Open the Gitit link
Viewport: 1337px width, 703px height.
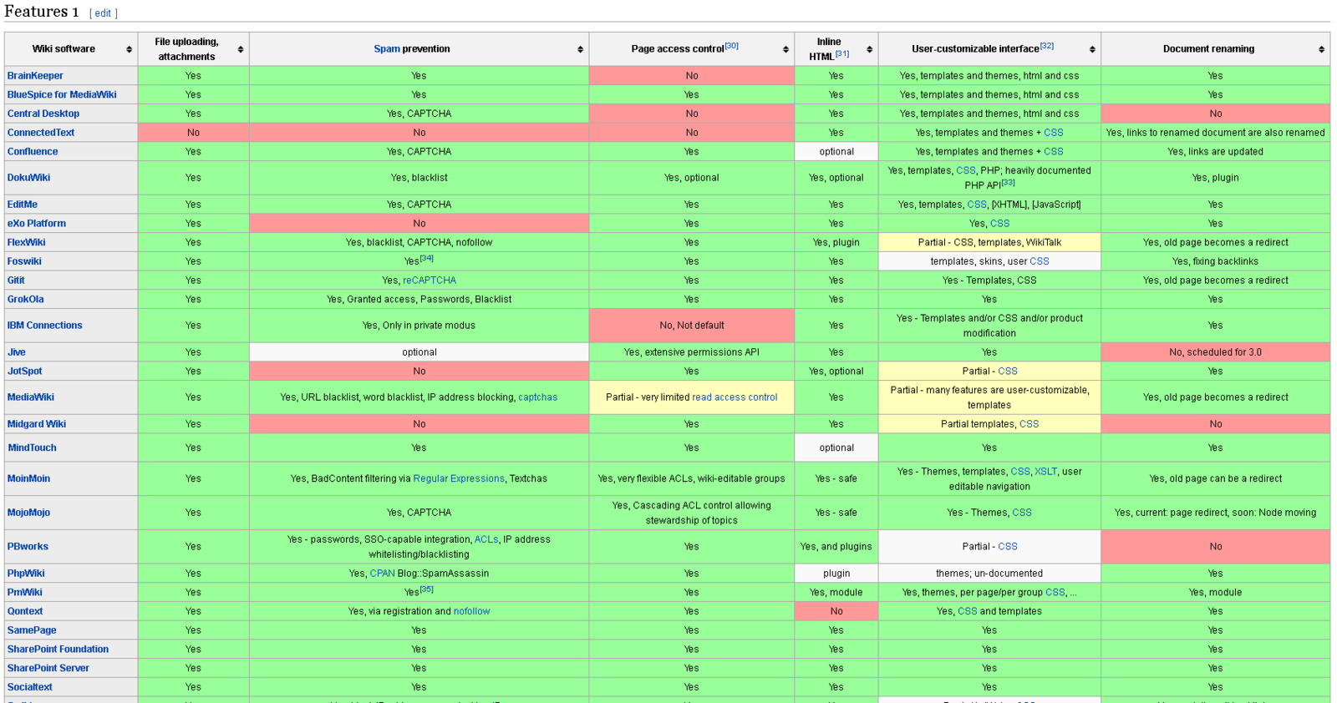coord(16,281)
